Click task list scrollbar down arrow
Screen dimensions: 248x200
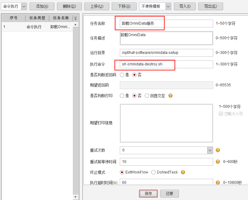pyautogui.click(x=75, y=197)
